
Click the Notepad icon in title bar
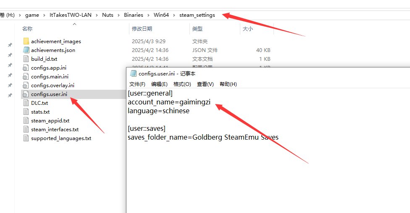134,74
